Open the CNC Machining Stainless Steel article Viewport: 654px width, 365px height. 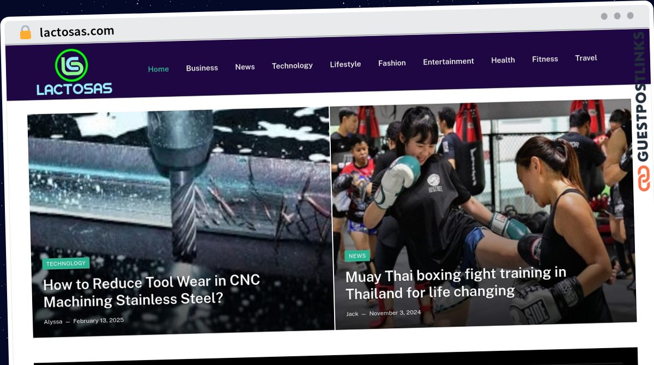pyautogui.click(x=152, y=291)
